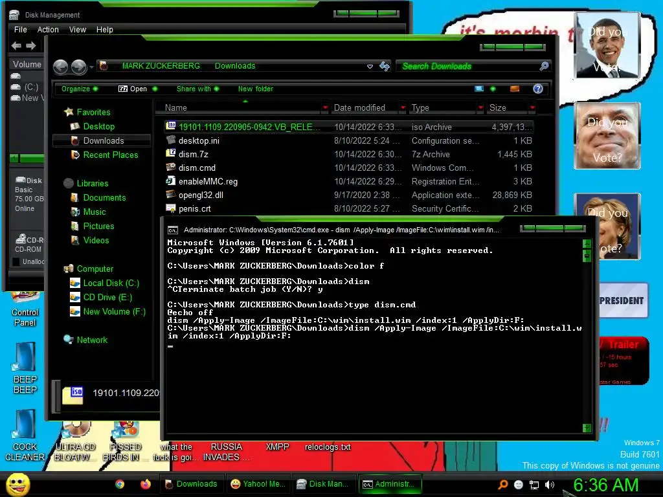Viewport: 663px width, 497px height.
Task: Select Network in navigation pane
Action: click(x=92, y=340)
